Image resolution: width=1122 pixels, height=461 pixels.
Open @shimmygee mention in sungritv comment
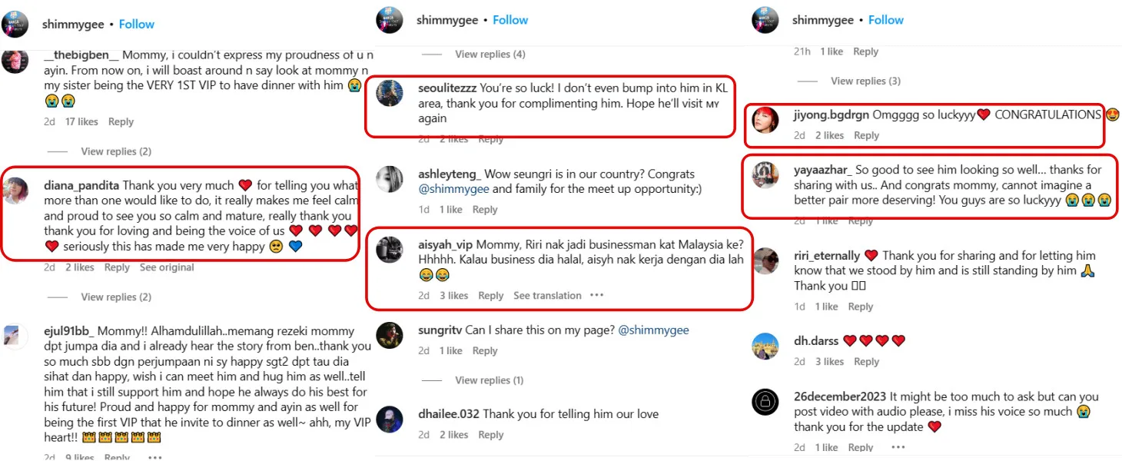pyautogui.click(x=653, y=330)
